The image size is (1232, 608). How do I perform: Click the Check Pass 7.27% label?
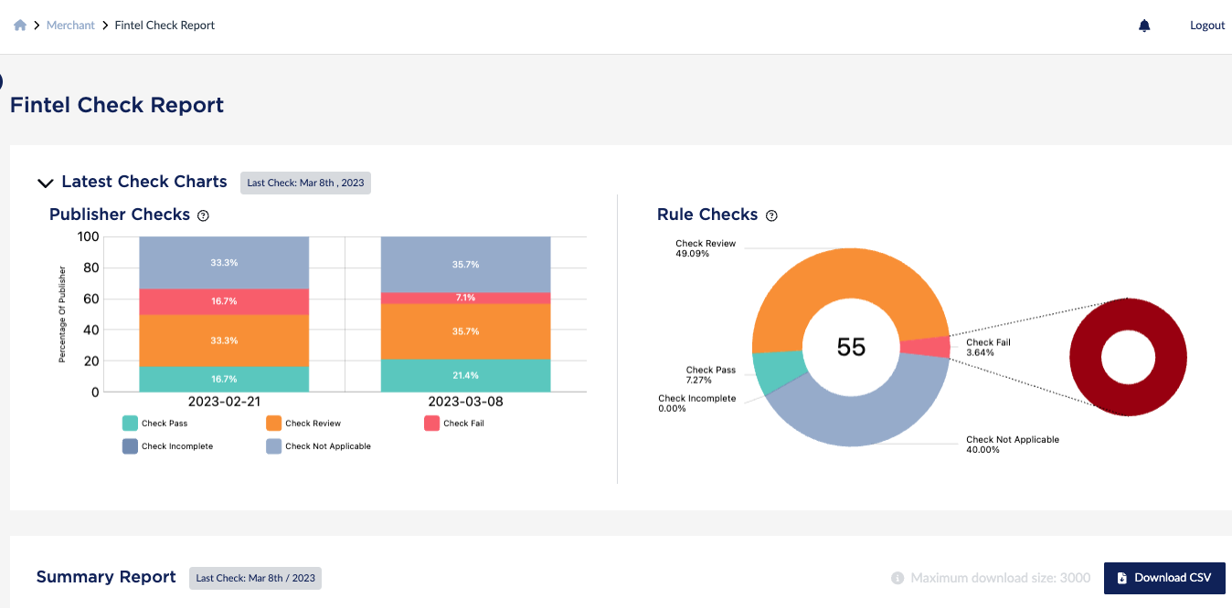pos(711,375)
